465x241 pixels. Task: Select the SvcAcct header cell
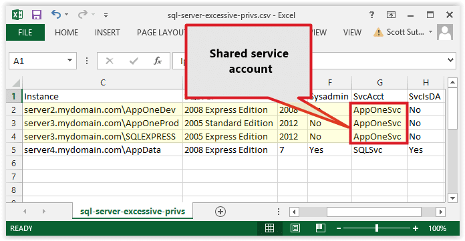(379, 96)
